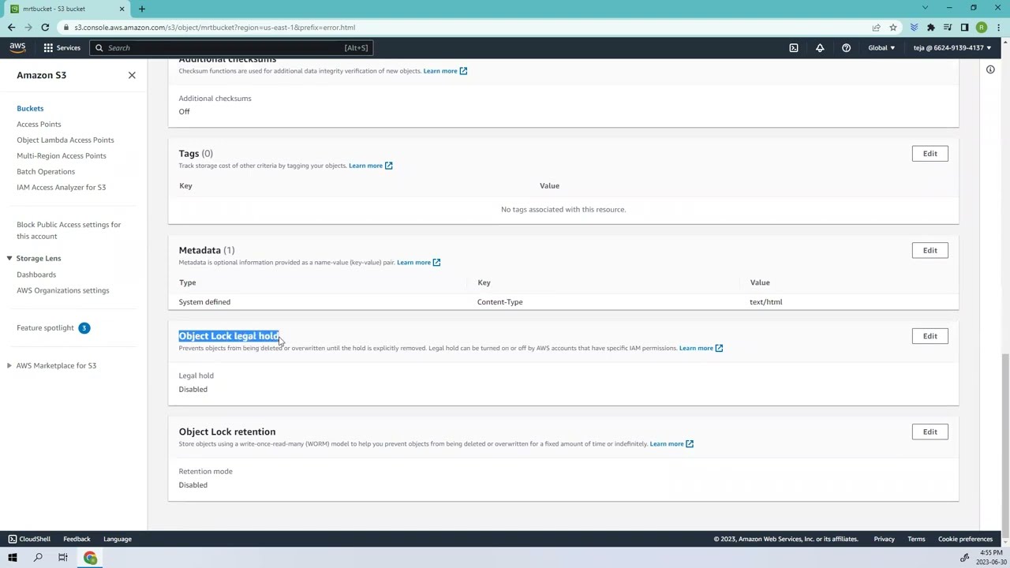
Task: Focus the browser address bar
Action: click(x=466, y=28)
